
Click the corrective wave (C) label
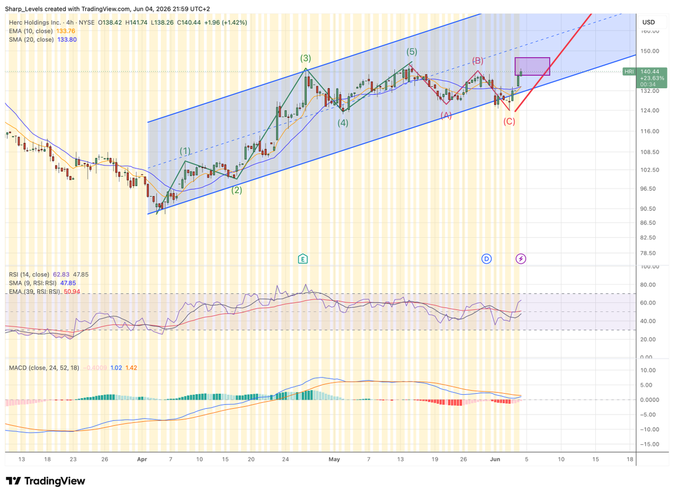click(509, 121)
